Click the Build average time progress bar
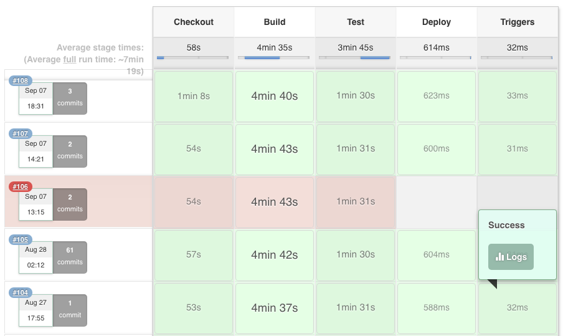 tap(275, 58)
